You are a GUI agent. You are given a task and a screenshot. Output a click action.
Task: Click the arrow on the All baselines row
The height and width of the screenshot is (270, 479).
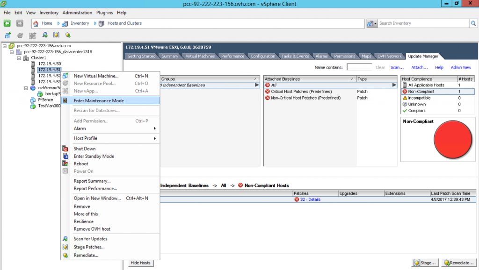(x=394, y=85)
